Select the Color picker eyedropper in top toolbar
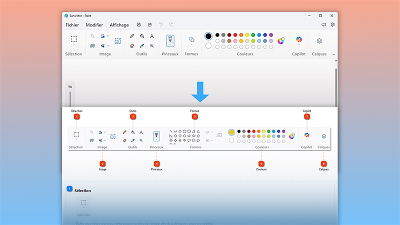 coord(142,45)
